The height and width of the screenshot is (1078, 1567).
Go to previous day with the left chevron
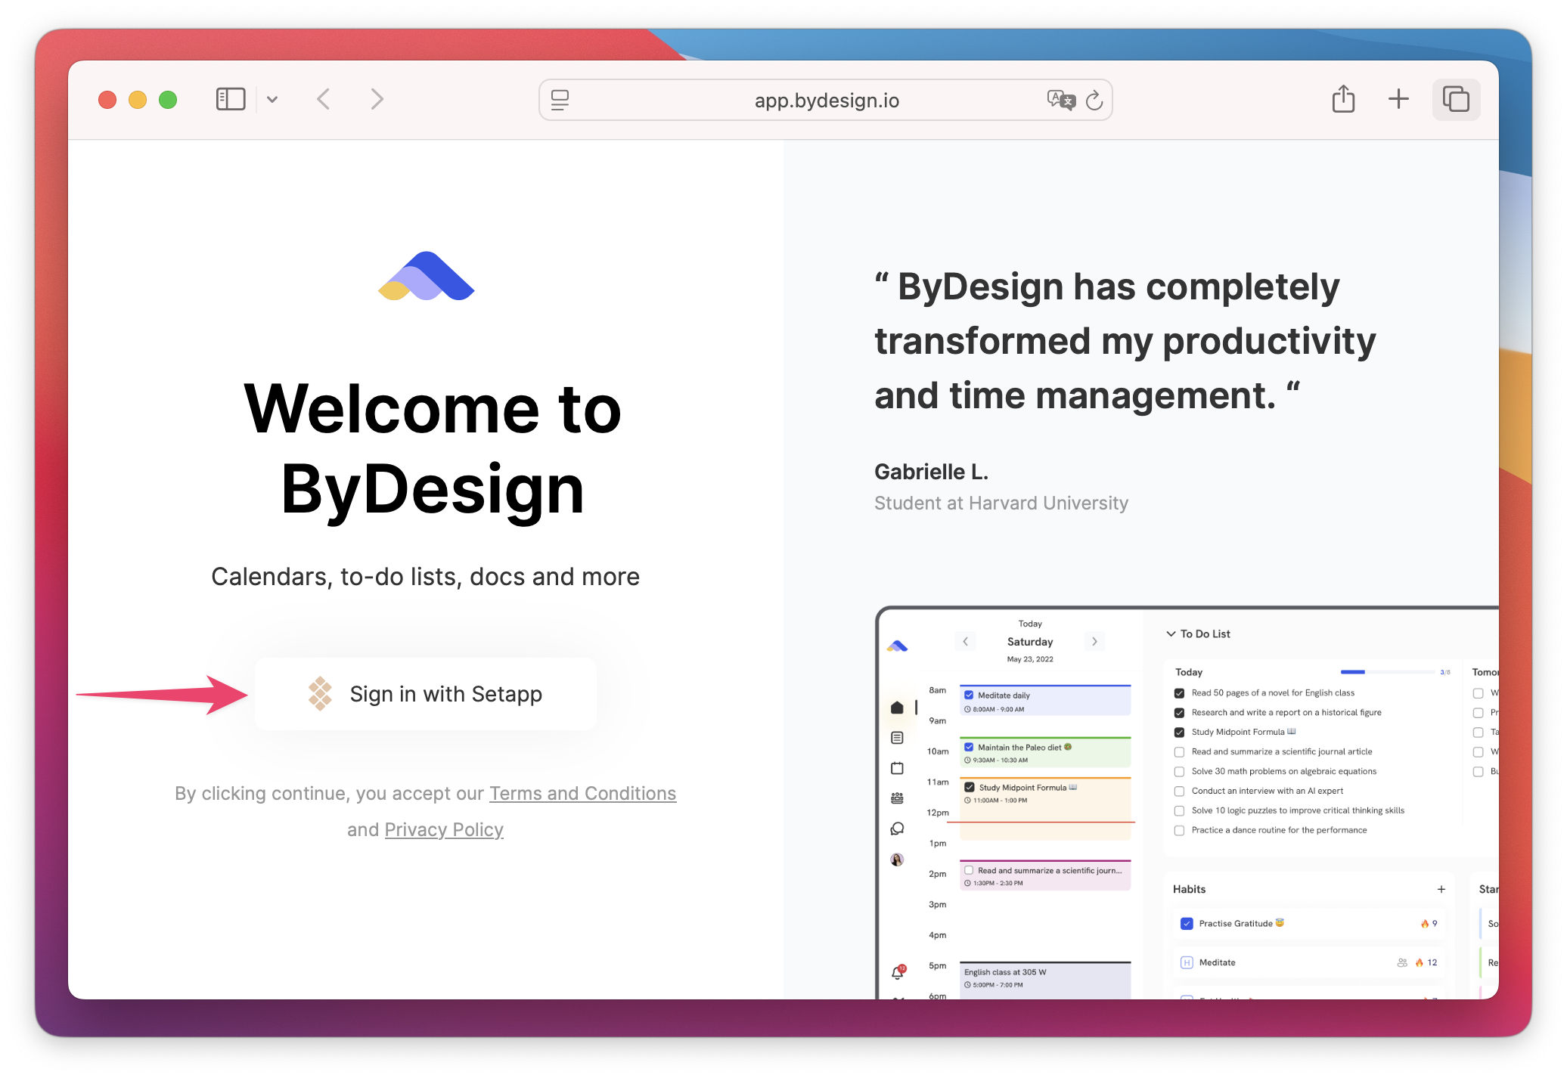click(965, 641)
